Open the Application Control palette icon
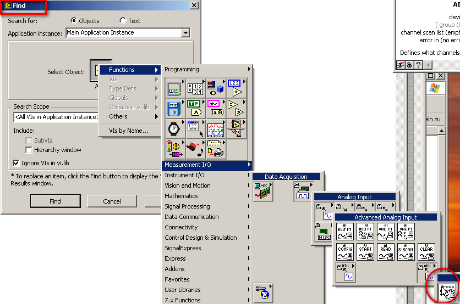 tap(237, 129)
